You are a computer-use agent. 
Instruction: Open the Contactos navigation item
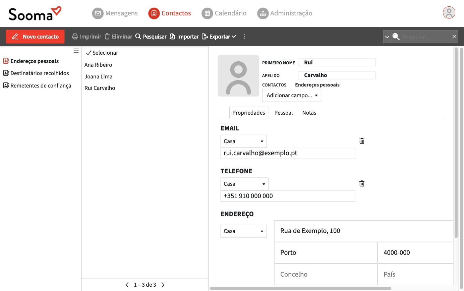170,13
